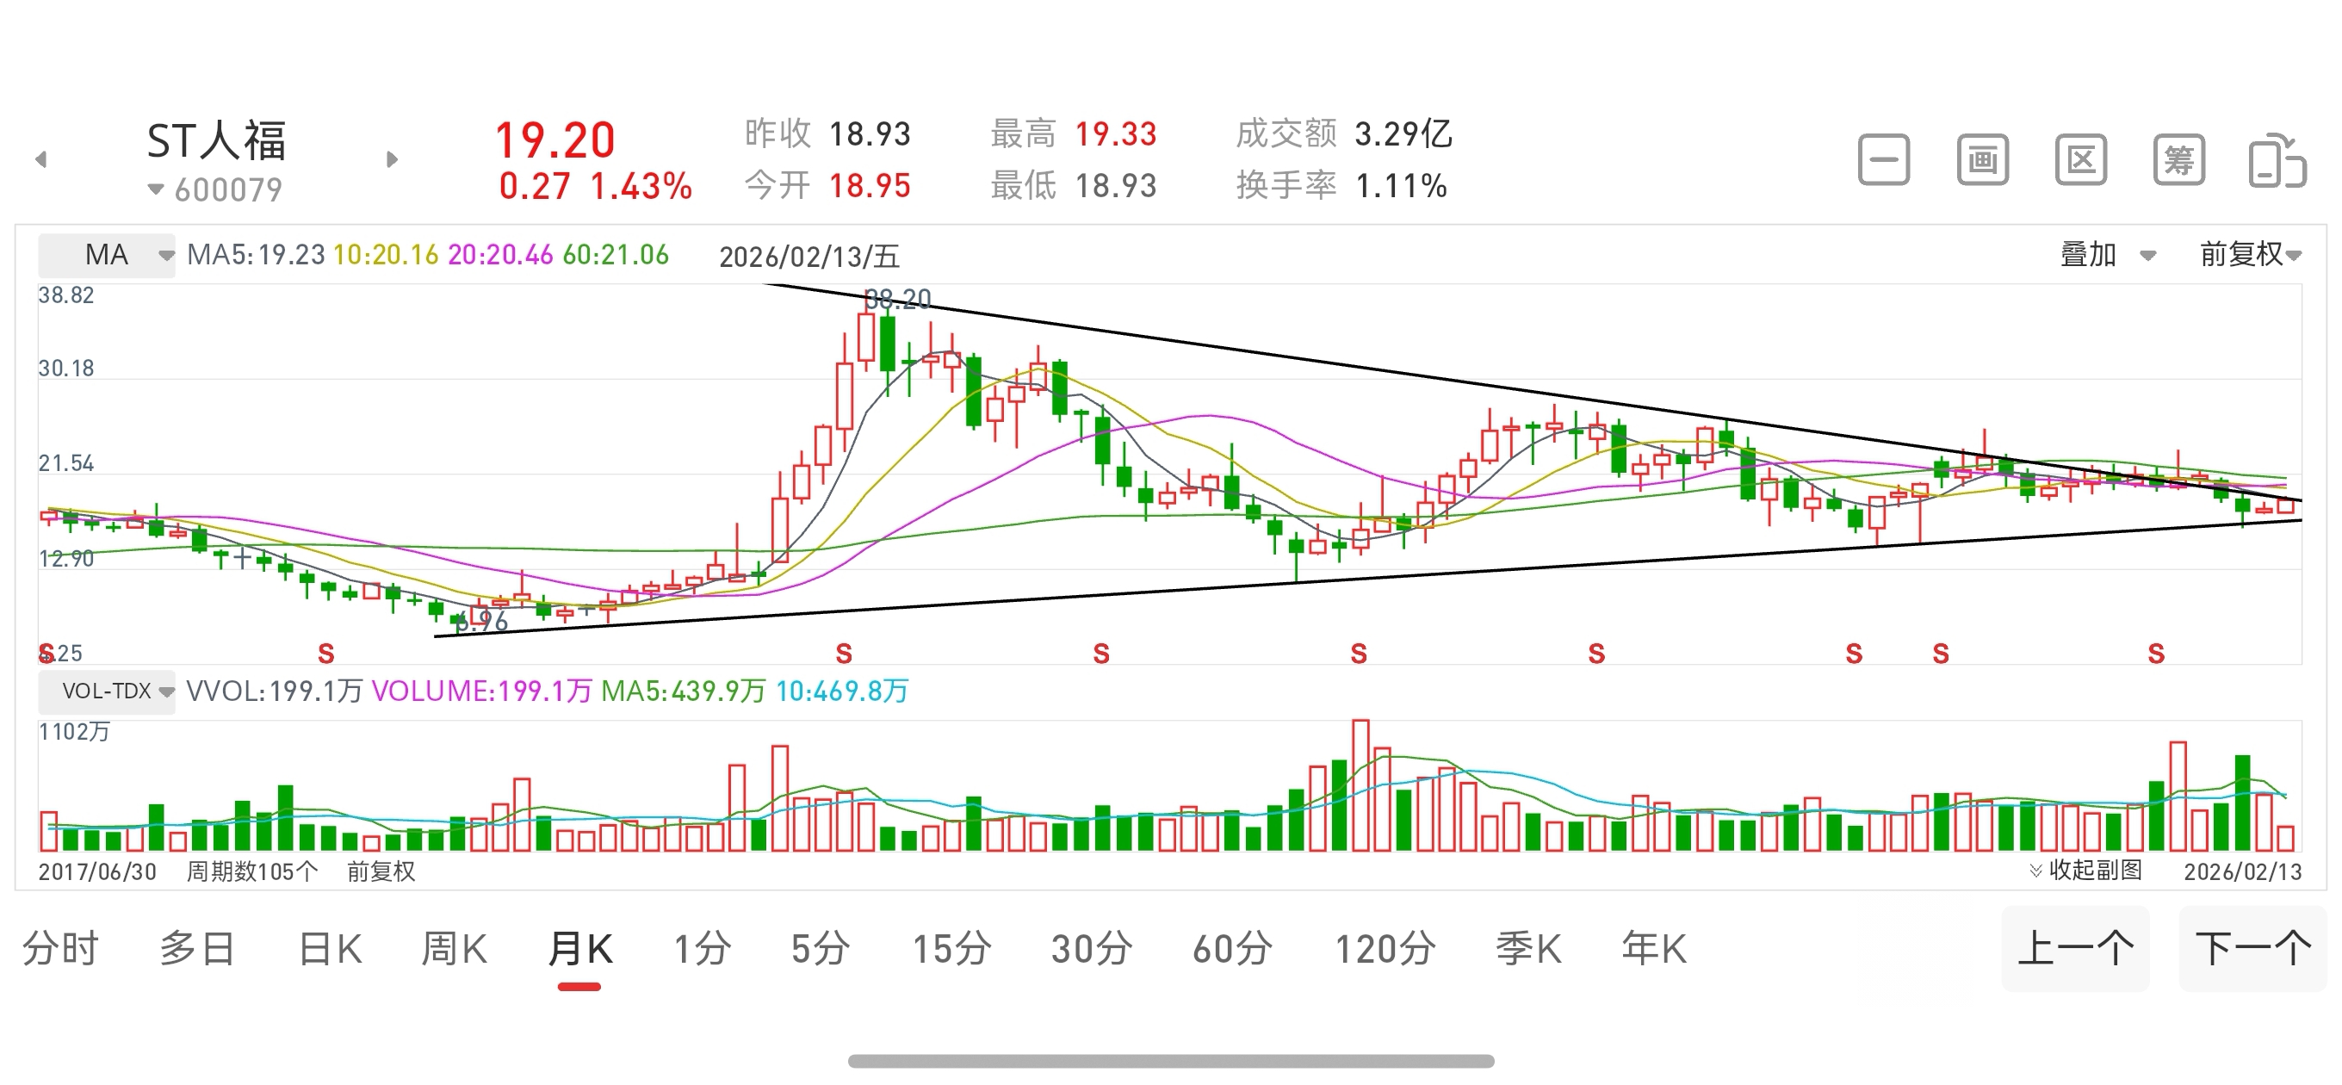
Task: Collapse sub-chart via 收起副图
Action: (x=2085, y=871)
